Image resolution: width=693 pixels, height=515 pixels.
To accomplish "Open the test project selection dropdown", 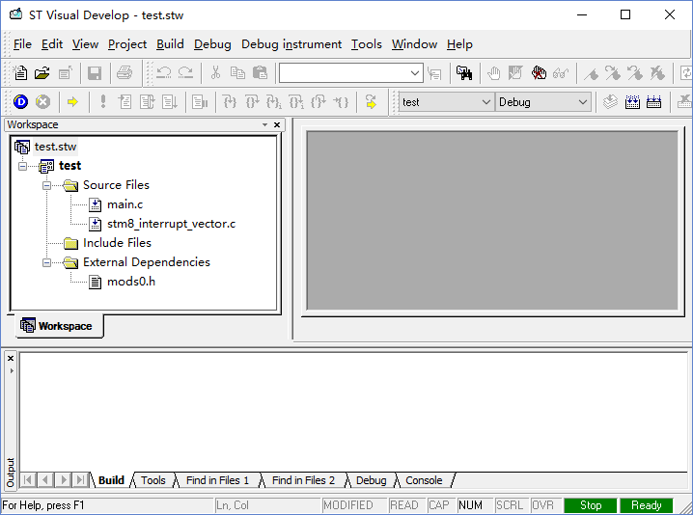I will 486,102.
